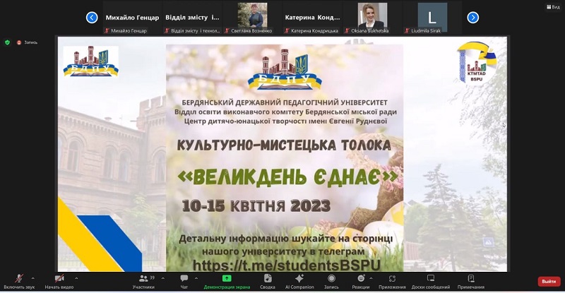Screen dimensions: 565x293
Task: Open Доски сообщений whiteboards
Action: click(431, 282)
